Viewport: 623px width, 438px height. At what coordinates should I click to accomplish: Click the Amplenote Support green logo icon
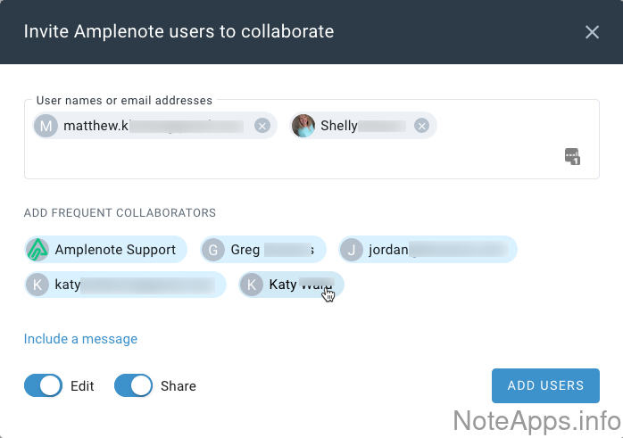(x=37, y=250)
